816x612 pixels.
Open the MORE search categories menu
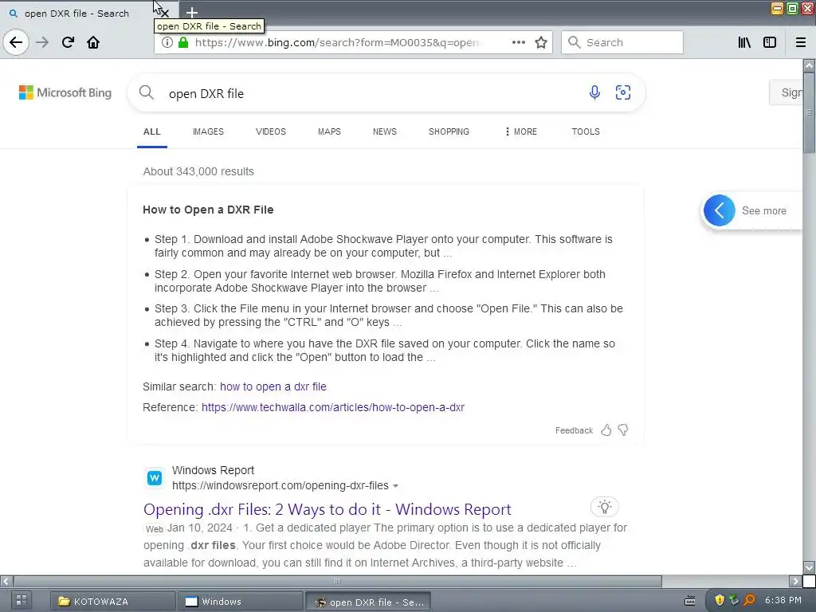pos(520,131)
